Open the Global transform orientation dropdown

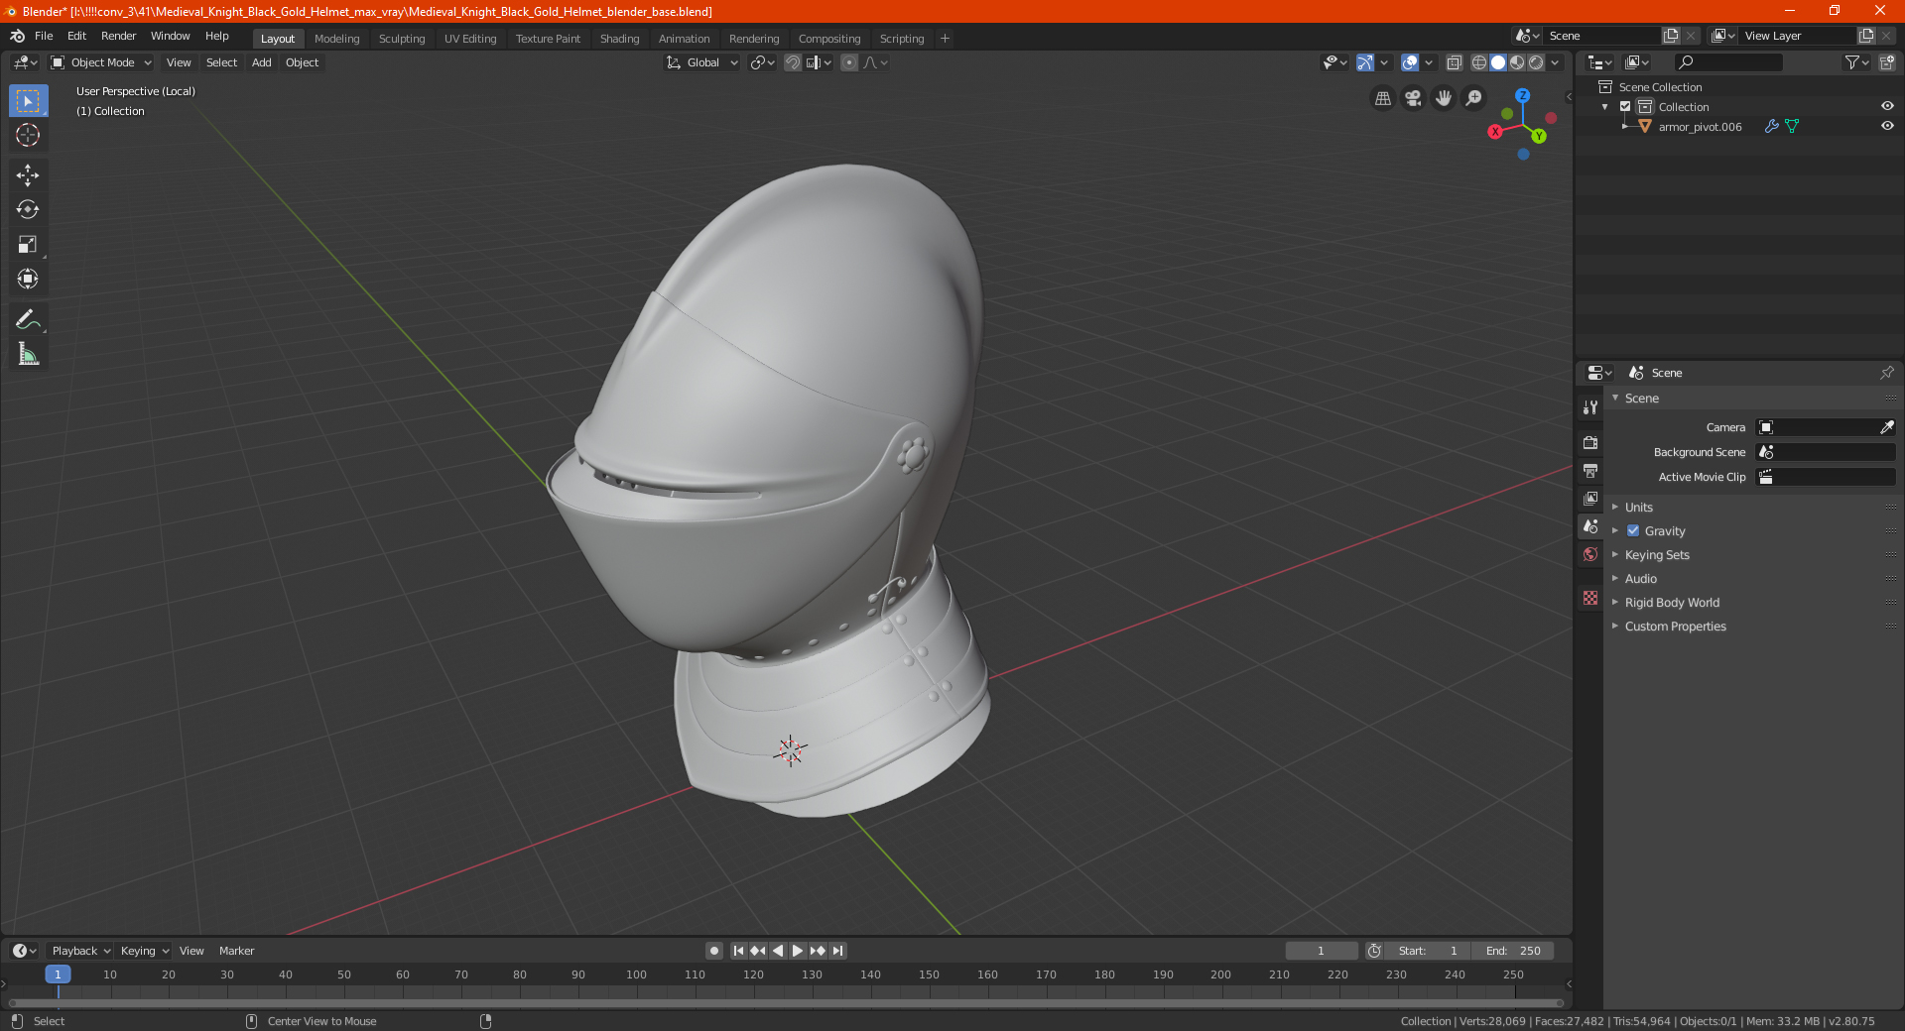click(701, 62)
